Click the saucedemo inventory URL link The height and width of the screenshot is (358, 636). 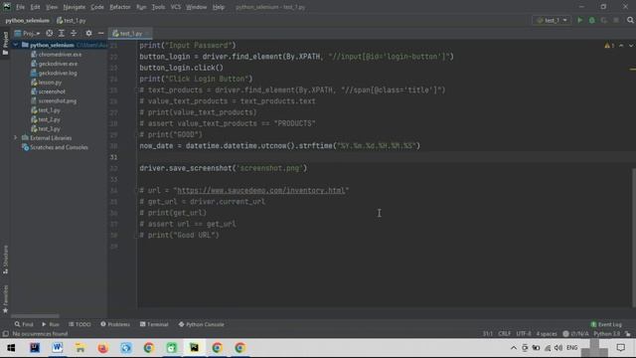click(x=260, y=190)
